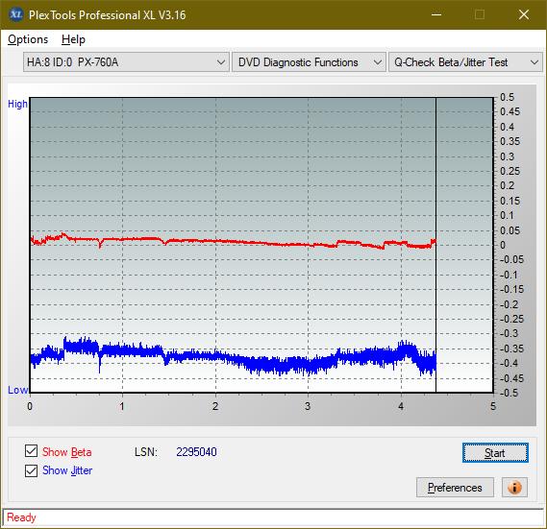This screenshot has height=529, width=547.
Task: Close the PlexTools window
Action: tap(524, 14)
